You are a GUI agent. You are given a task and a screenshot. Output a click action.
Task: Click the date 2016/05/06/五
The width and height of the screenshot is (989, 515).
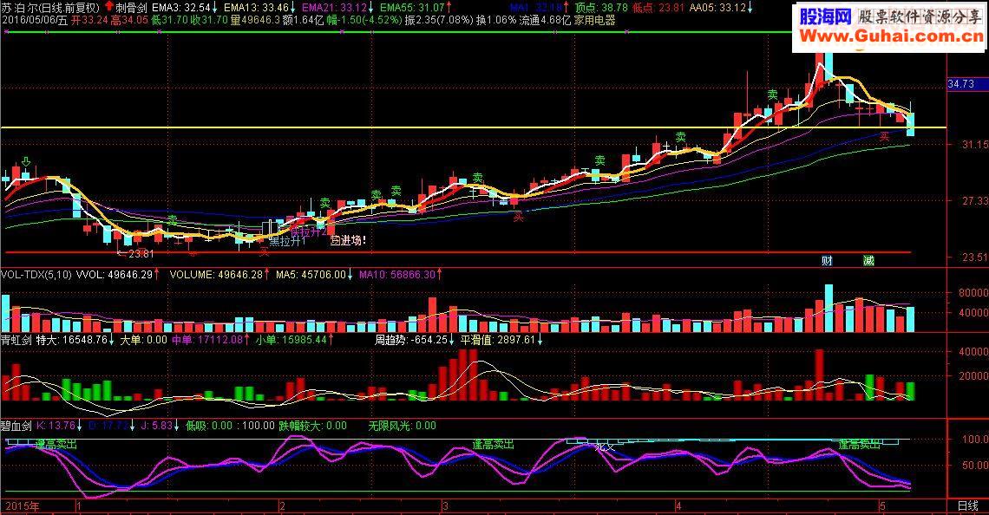(35, 20)
